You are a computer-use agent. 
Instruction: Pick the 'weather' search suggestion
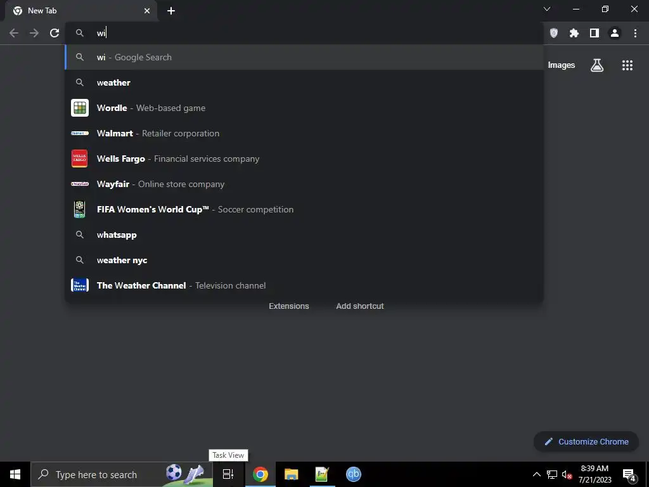pos(304,82)
